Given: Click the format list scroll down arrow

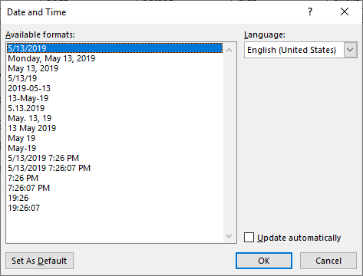Looking at the screenshot, I should [229, 236].
